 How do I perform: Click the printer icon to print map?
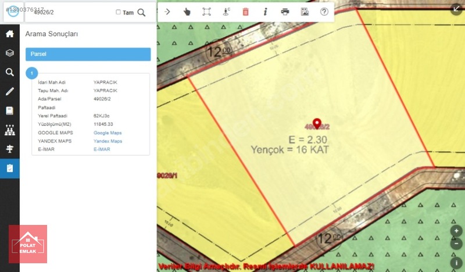coord(285,12)
